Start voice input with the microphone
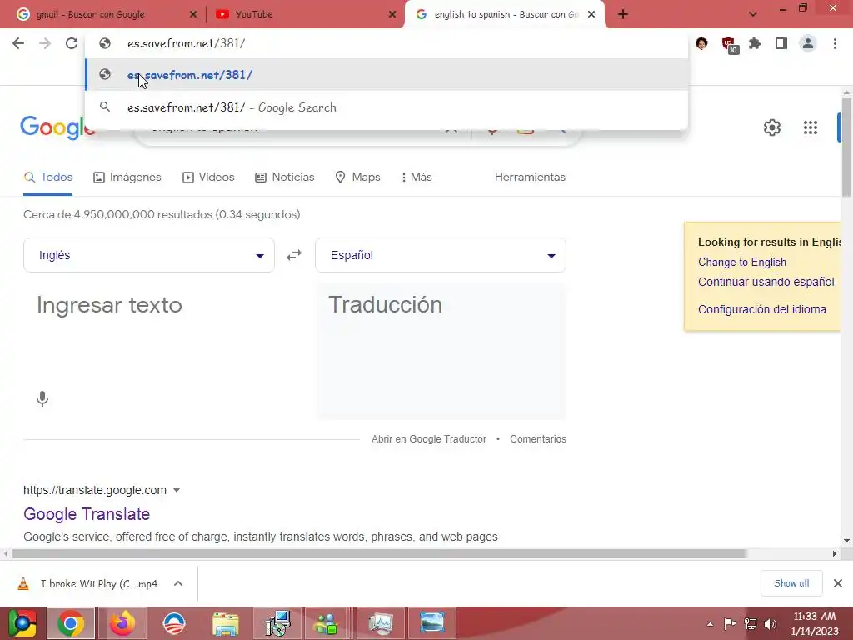Image resolution: width=853 pixels, height=640 pixels. [x=42, y=399]
